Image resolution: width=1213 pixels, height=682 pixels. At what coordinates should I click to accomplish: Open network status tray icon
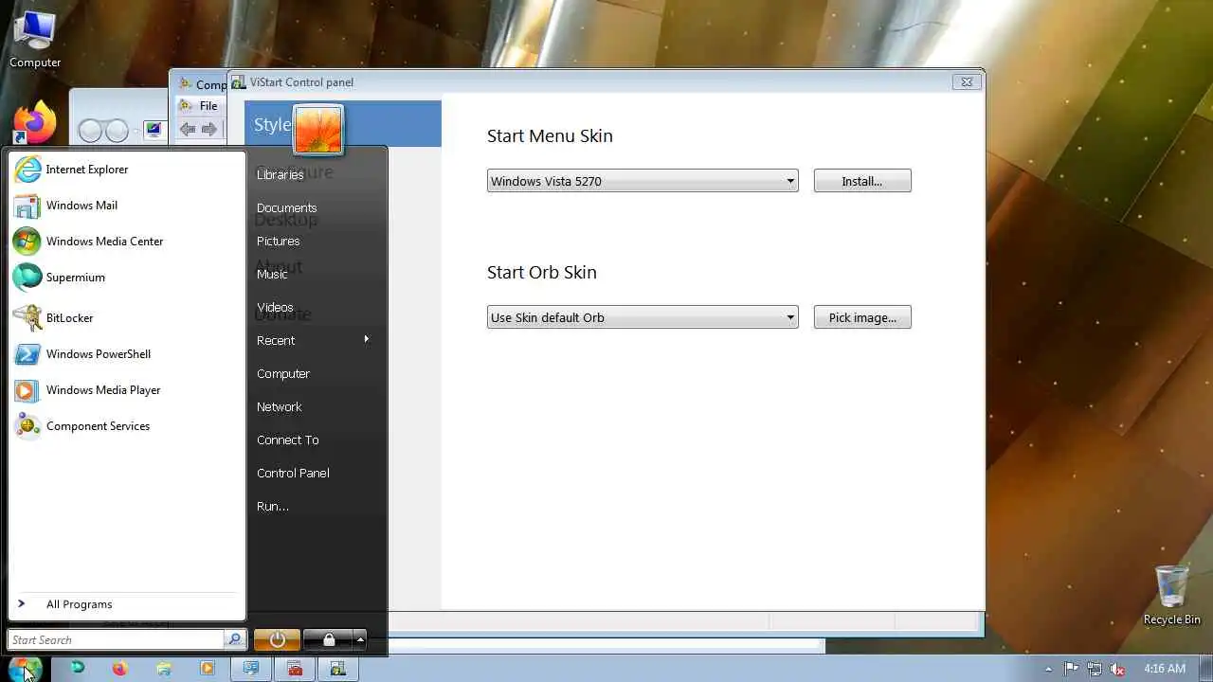(x=1095, y=669)
